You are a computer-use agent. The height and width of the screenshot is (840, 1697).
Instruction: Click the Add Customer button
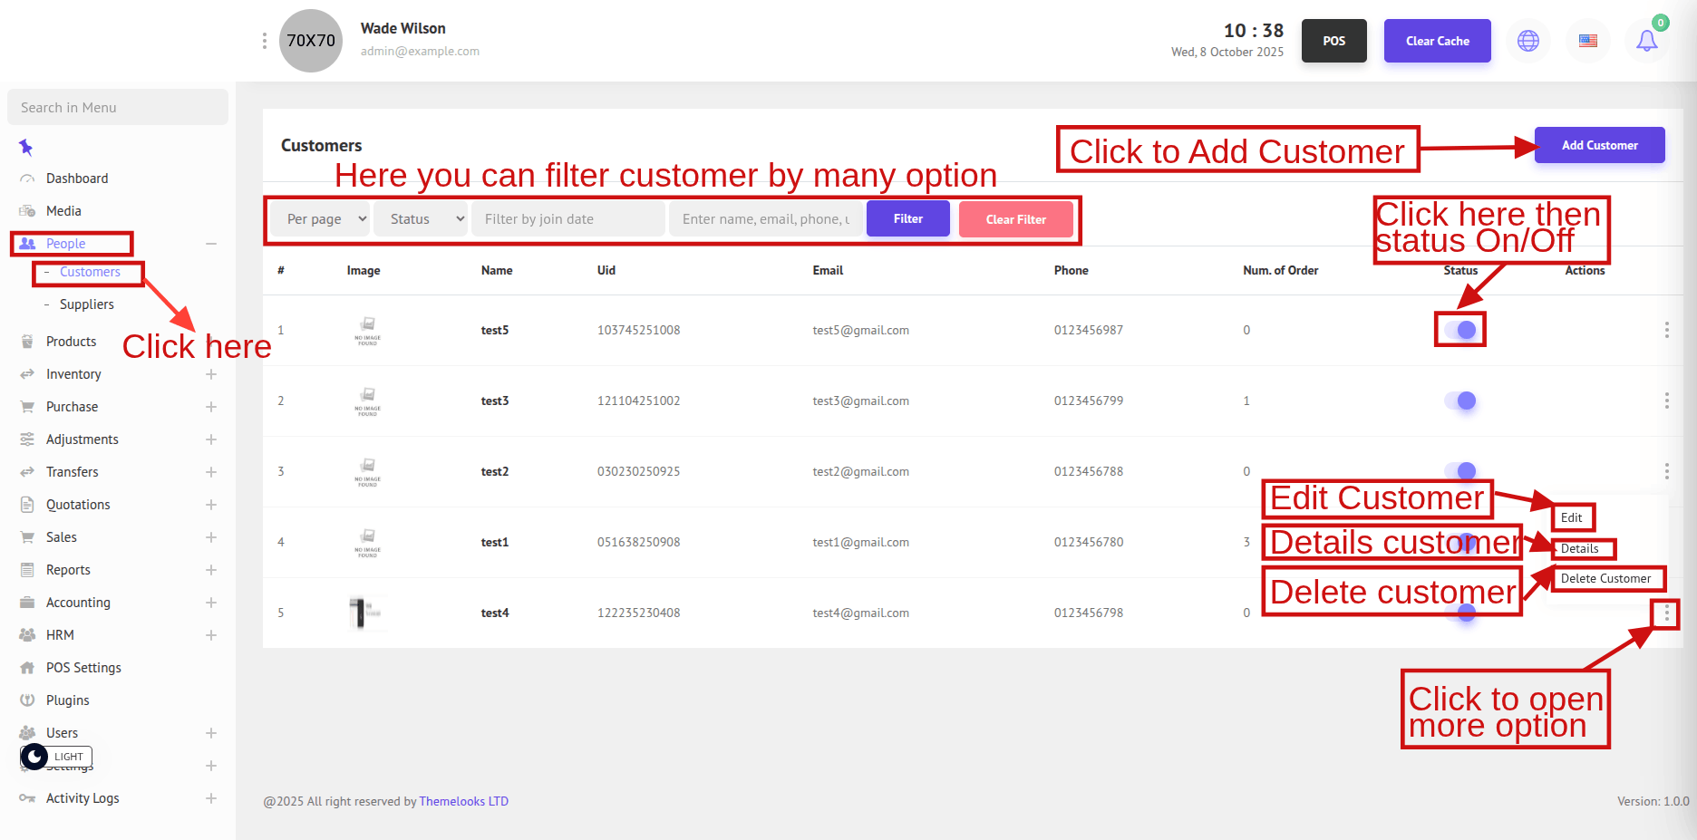click(x=1599, y=145)
